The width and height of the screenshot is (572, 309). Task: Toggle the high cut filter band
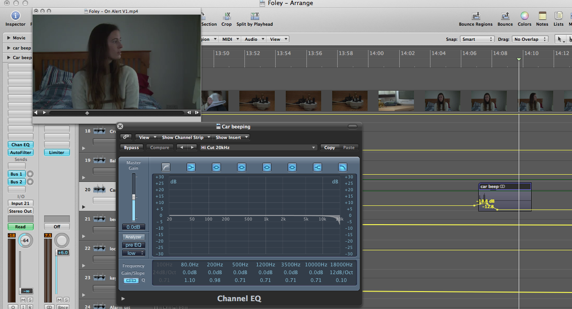tap(342, 168)
